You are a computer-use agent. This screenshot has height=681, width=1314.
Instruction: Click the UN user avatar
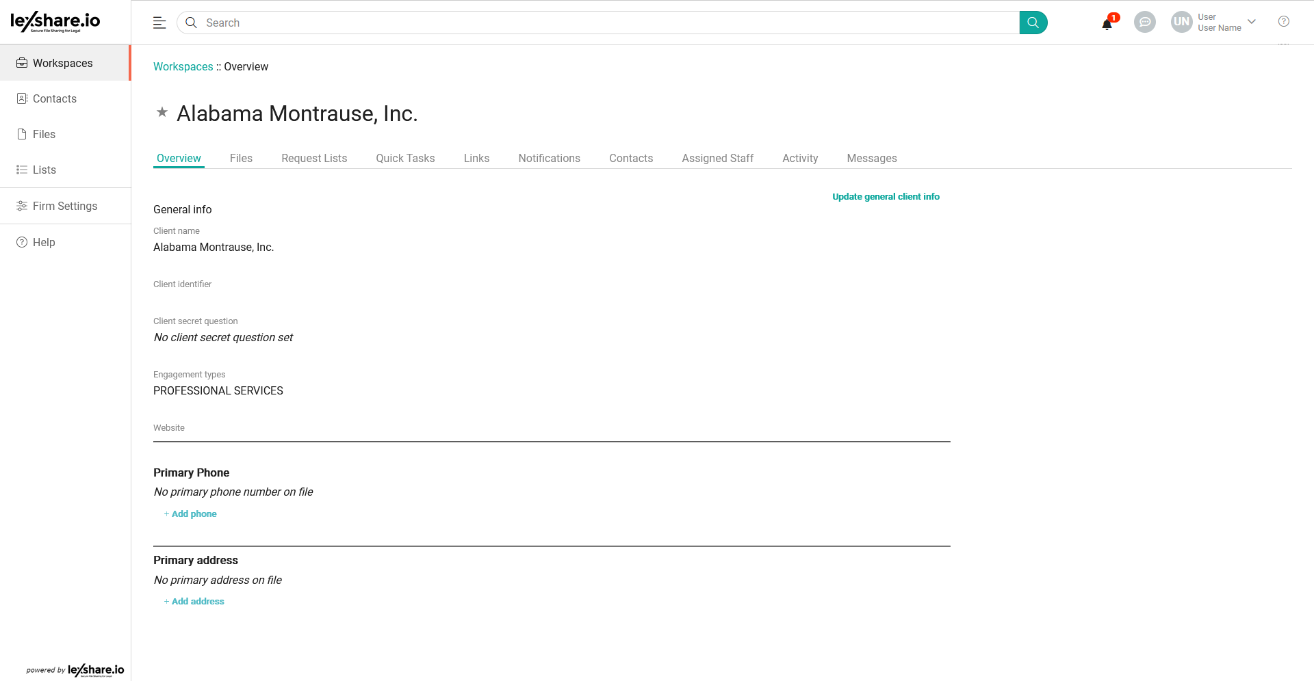coord(1181,22)
